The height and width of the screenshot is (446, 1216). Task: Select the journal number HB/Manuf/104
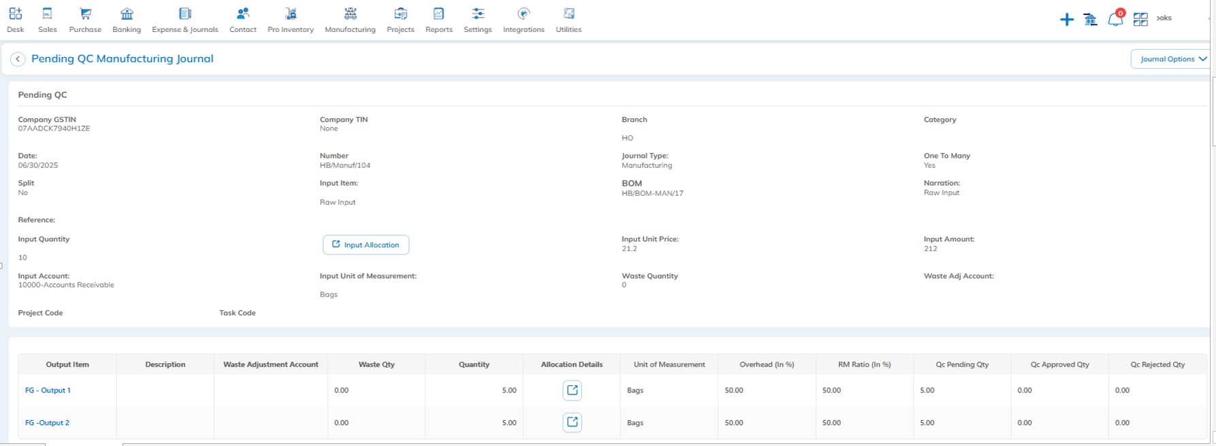(345, 165)
